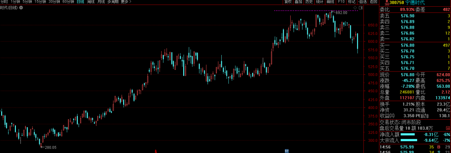Expand the 更多 period options
This screenshot has width=451, height=153.
coord(126,2)
